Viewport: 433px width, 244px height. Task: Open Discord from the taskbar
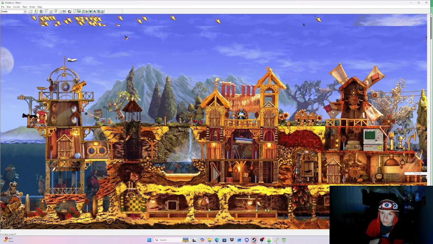pos(247,240)
